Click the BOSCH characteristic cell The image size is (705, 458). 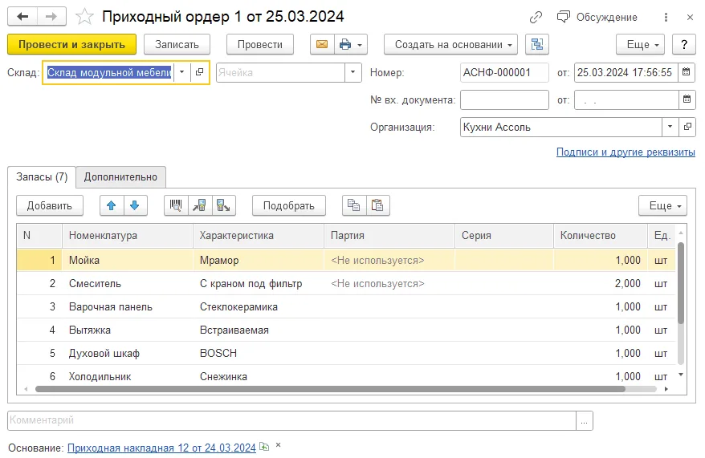click(259, 354)
